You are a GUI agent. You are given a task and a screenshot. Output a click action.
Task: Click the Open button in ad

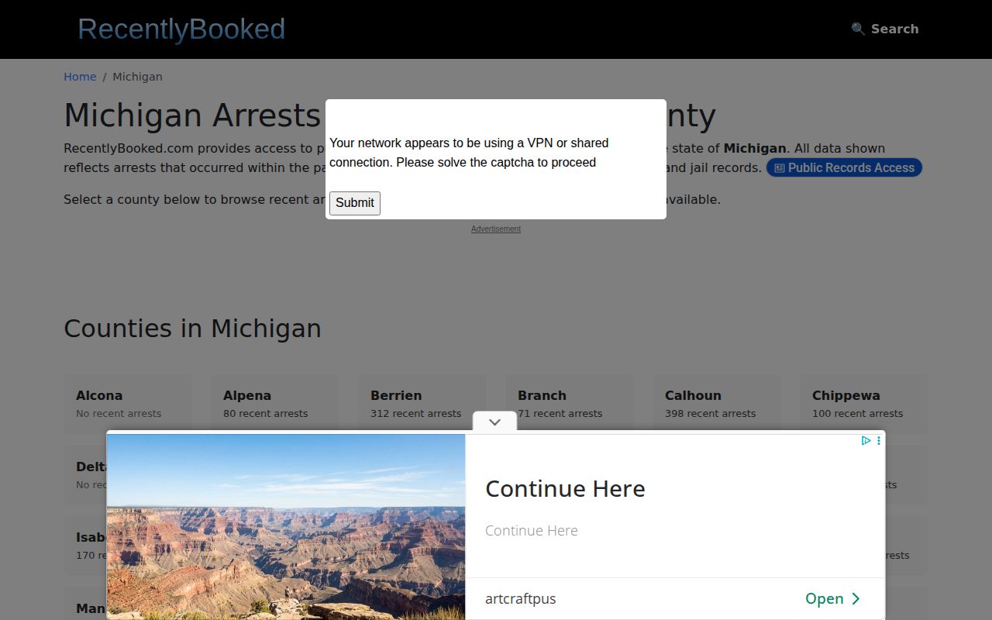(833, 598)
